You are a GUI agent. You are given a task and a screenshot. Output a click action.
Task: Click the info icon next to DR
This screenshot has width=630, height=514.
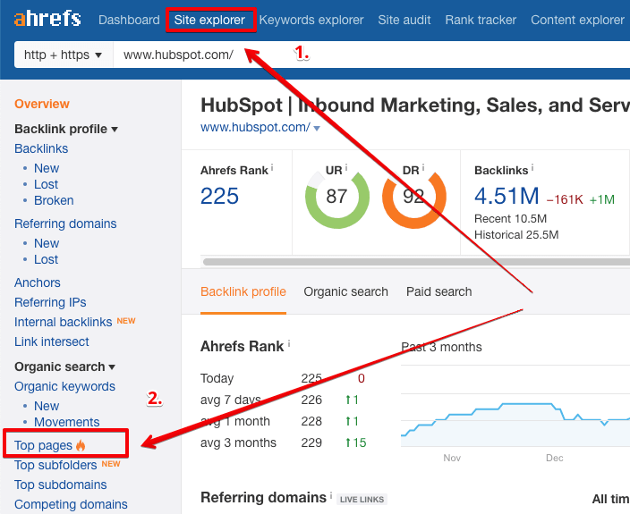click(x=423, y=168)
